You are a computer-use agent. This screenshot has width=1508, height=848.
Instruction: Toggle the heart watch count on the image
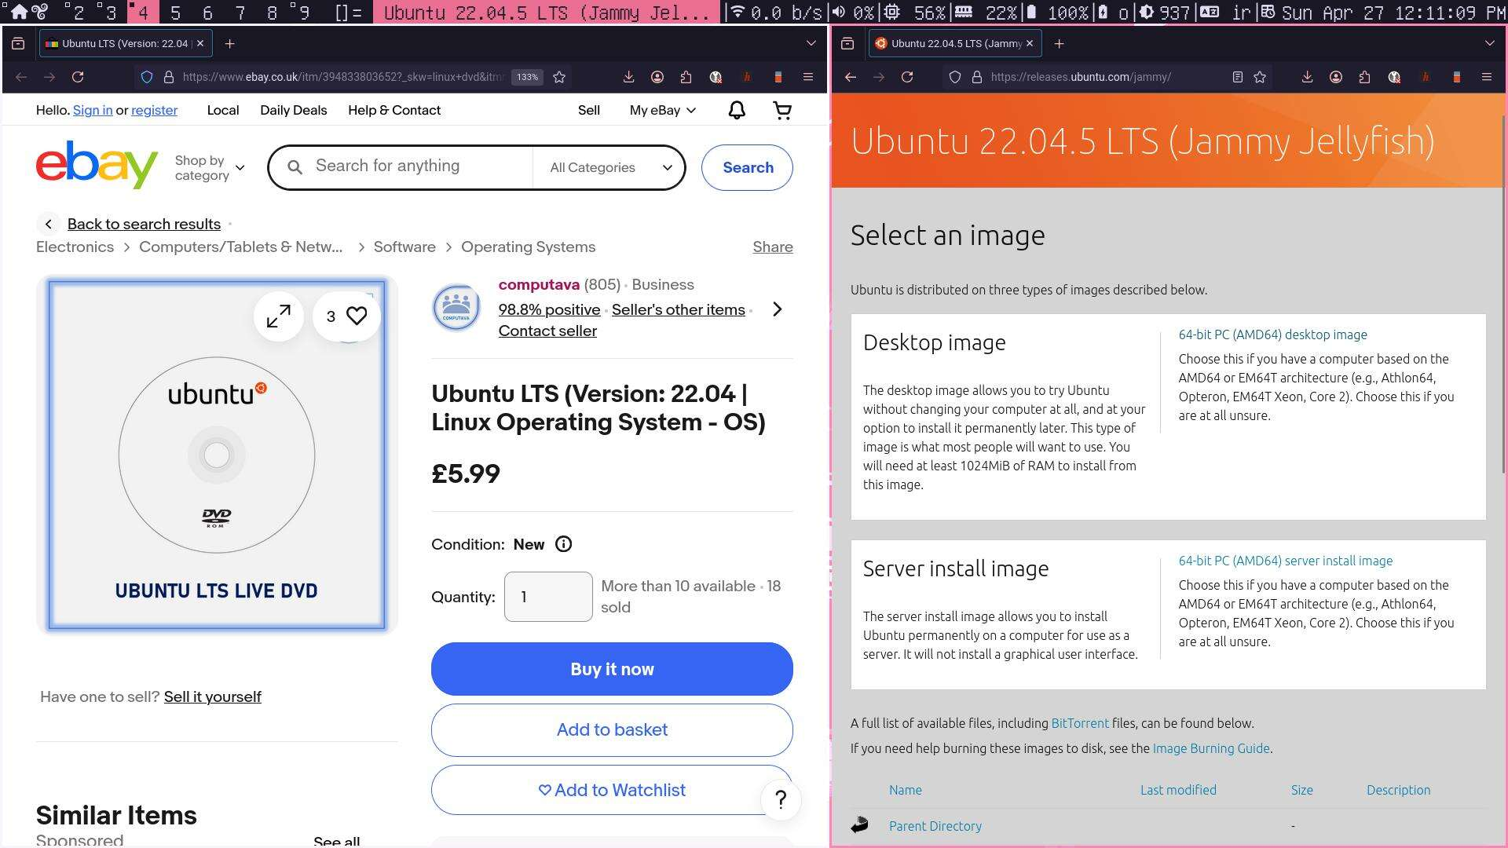(346, 316)
